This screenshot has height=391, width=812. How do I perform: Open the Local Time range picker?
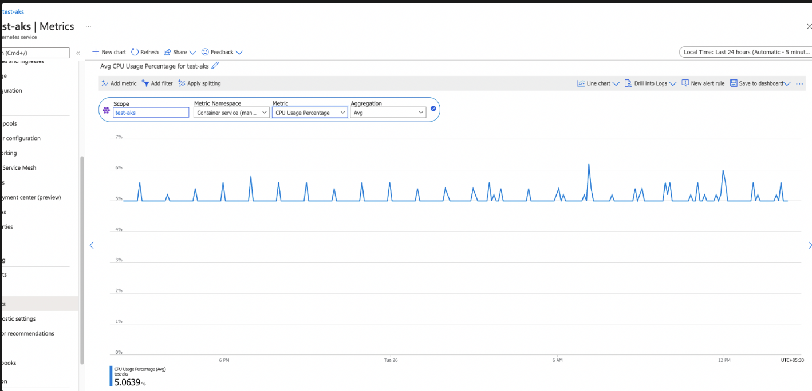[x=746, y=52]
